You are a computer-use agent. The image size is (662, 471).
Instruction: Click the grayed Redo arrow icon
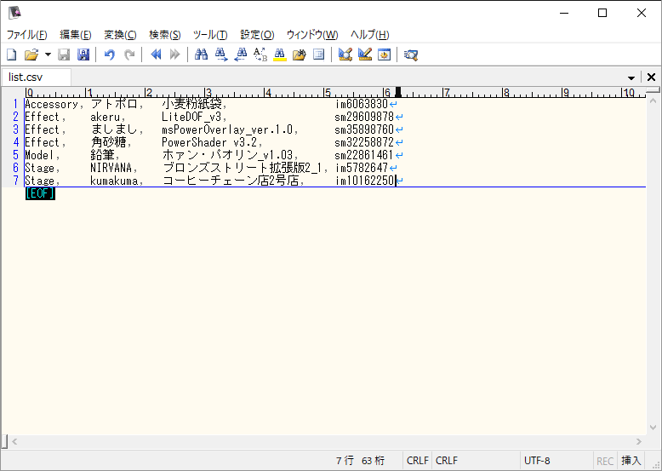click(128, 55)
